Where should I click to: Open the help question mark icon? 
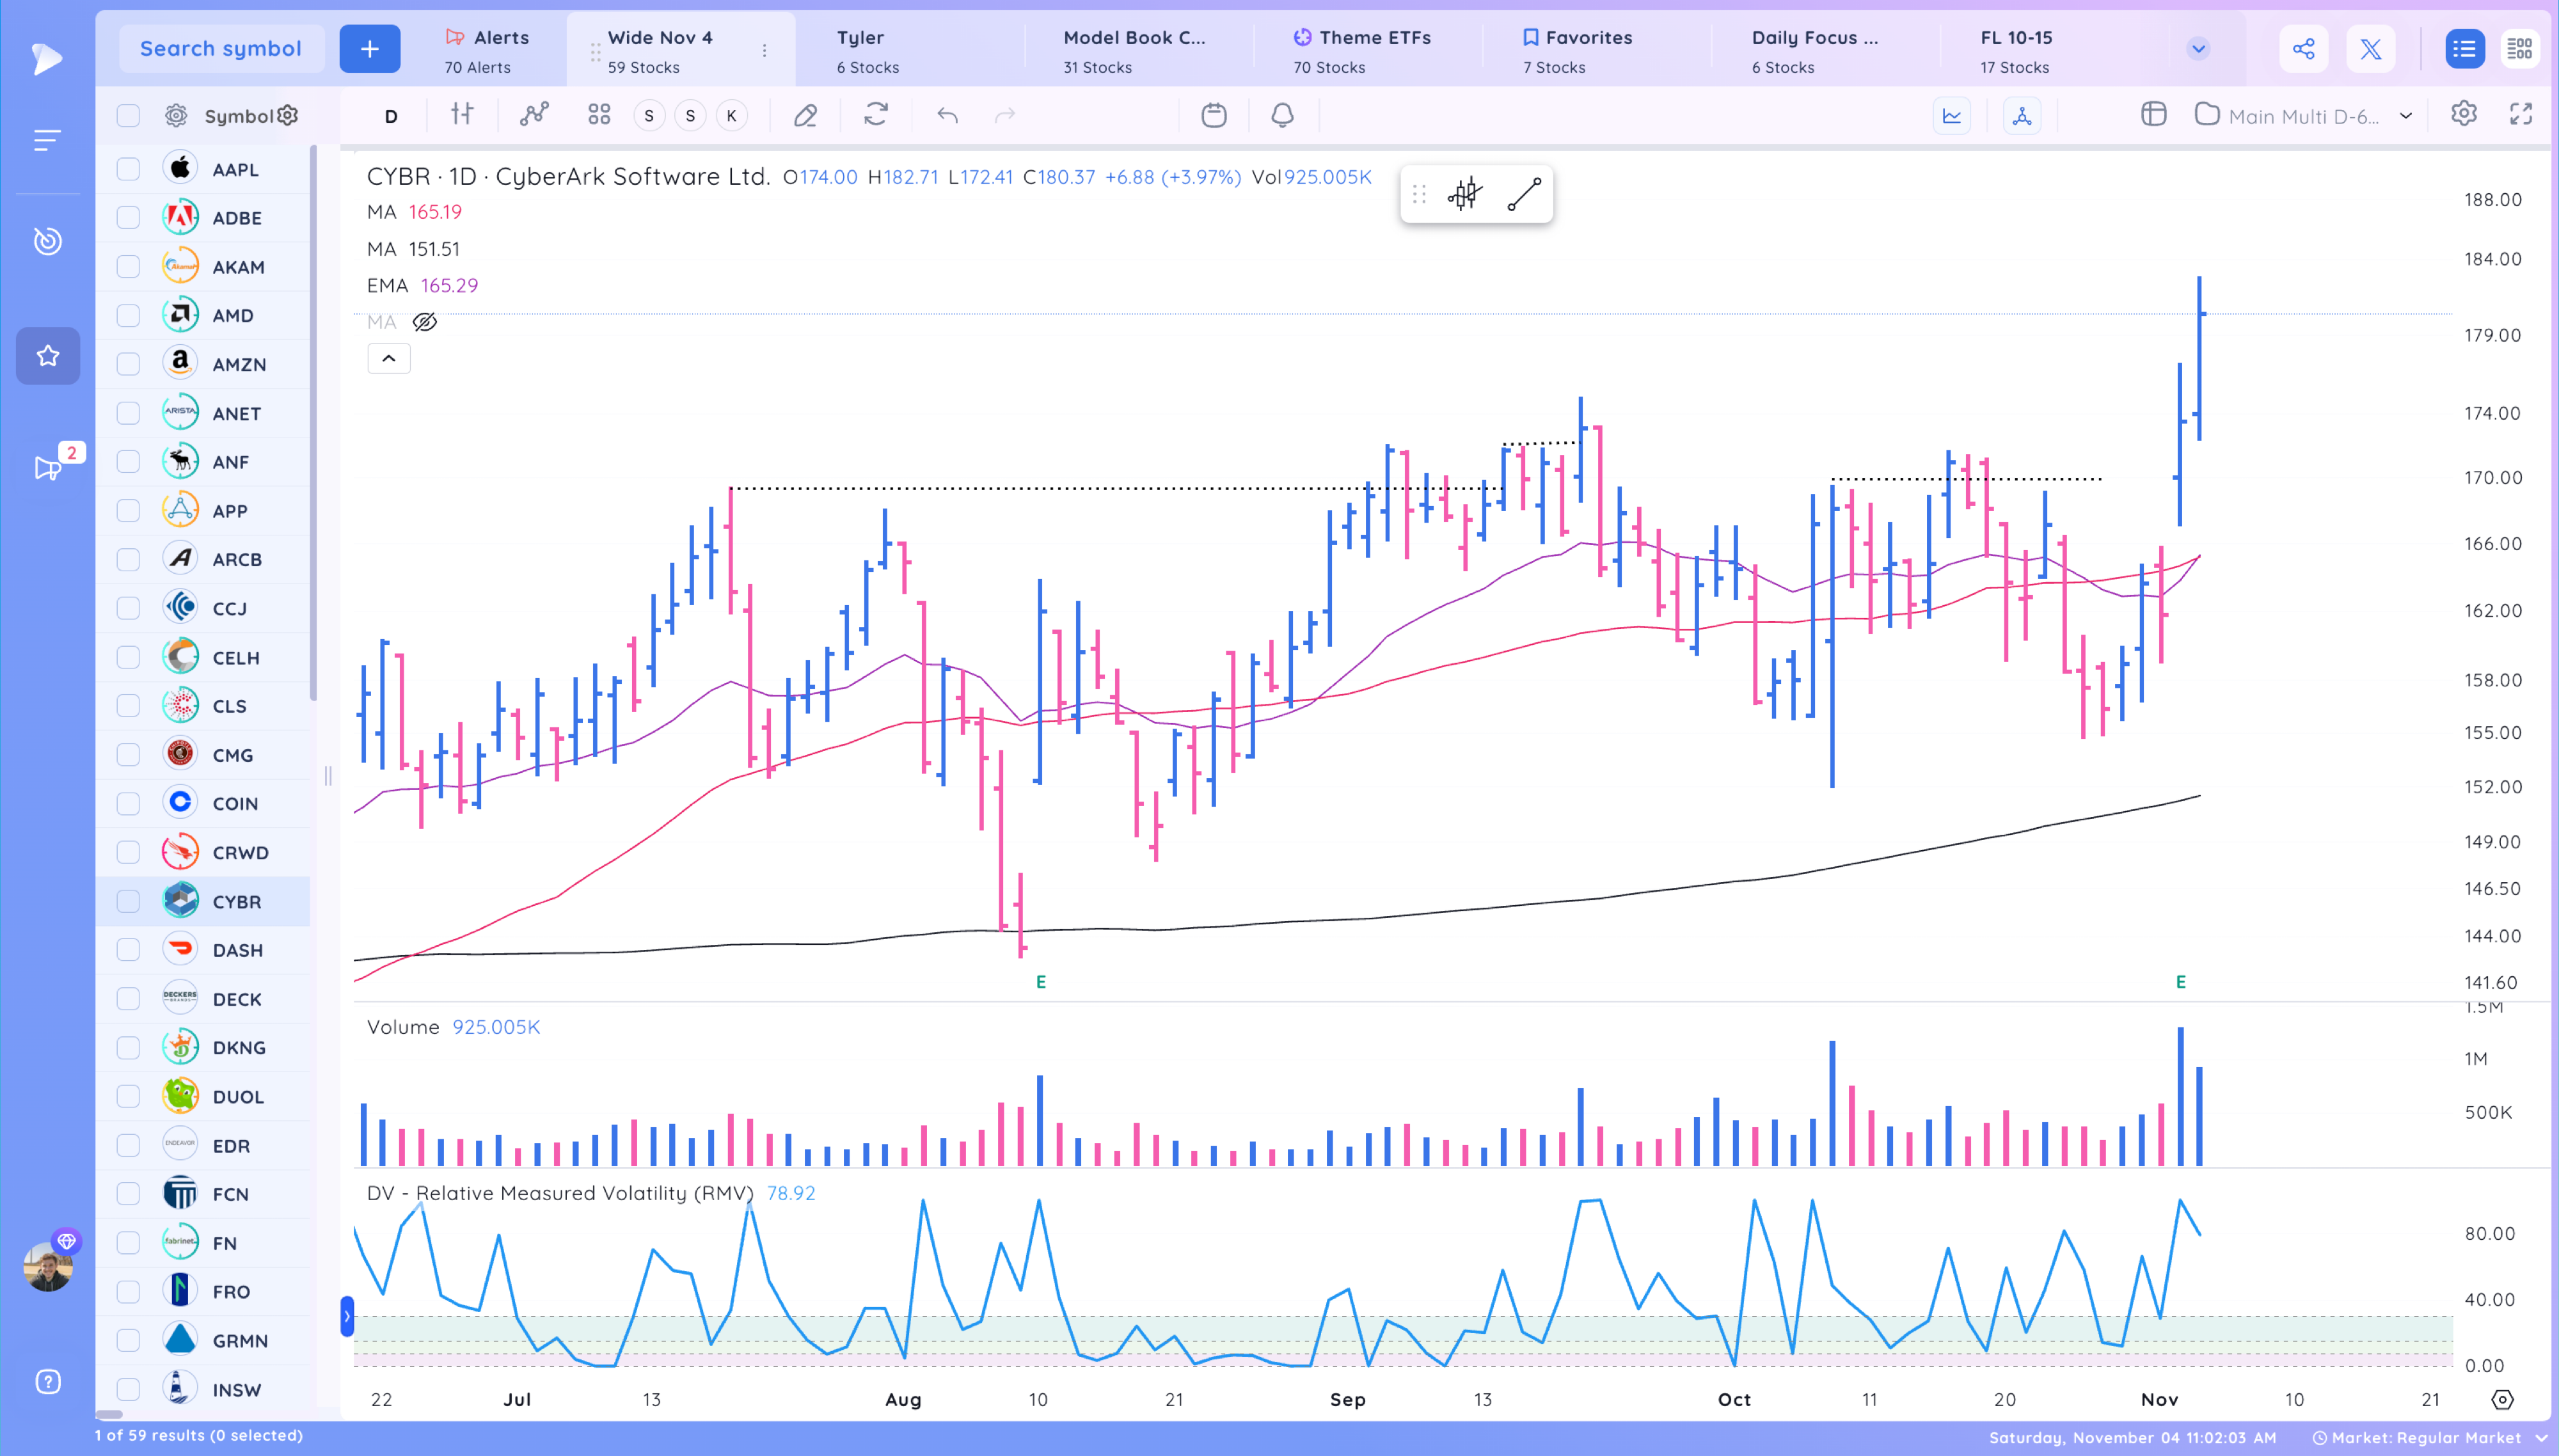[x=47, y=1382]
